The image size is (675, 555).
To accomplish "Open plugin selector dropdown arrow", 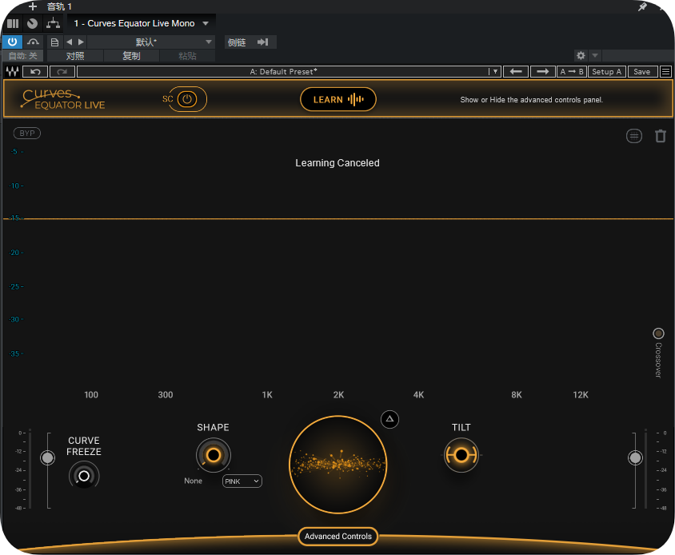I will click(x=206, y=23).
